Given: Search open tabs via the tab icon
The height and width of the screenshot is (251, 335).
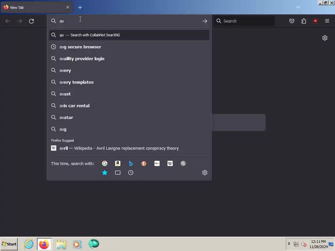Looking at the screenshot, I should pyautogui.click(x=118, y=173).
